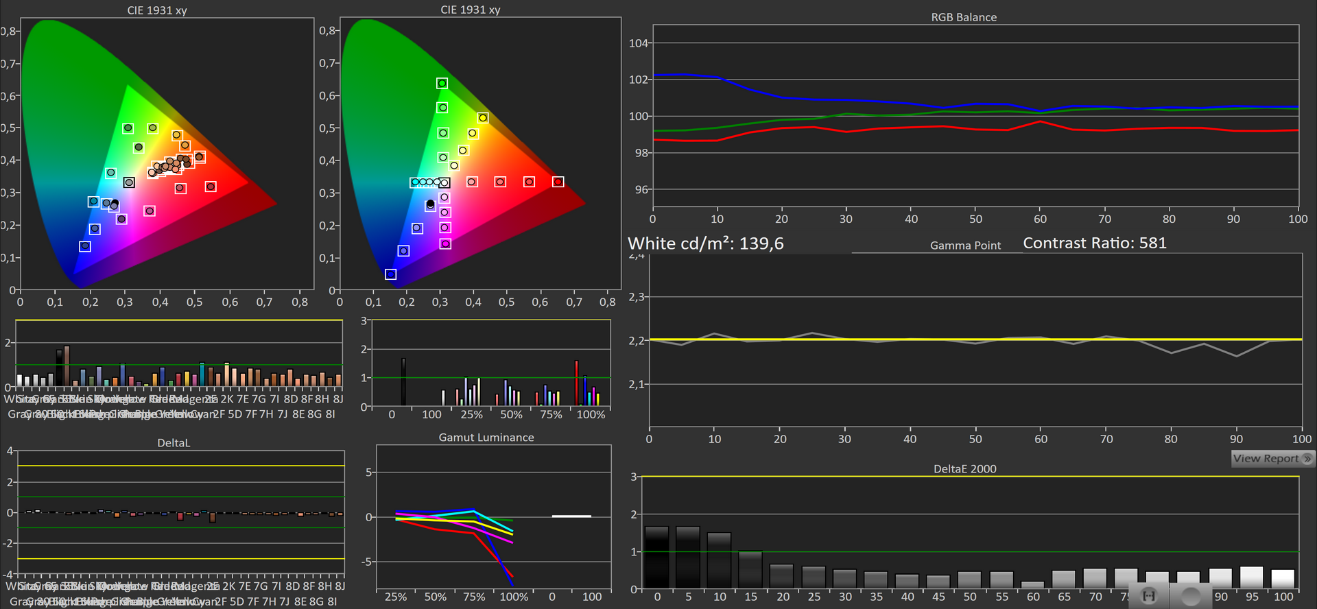Select the tall red bar in 100% saturation group

(577, 383)
